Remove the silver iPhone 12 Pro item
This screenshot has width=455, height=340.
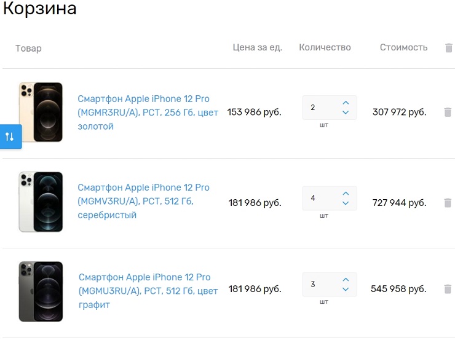click(x=448, y=202)
